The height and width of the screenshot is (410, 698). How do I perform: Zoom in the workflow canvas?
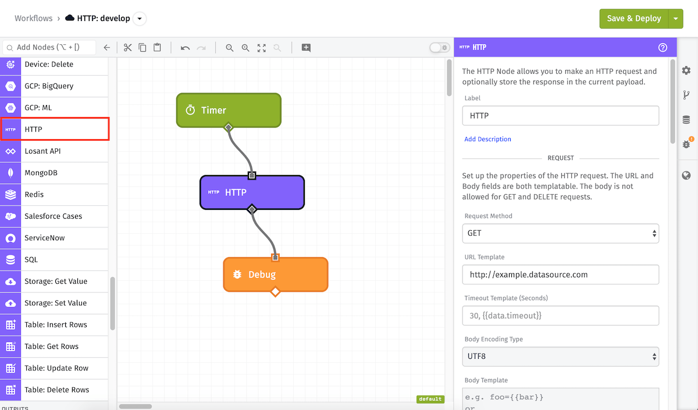click(245, 48)
